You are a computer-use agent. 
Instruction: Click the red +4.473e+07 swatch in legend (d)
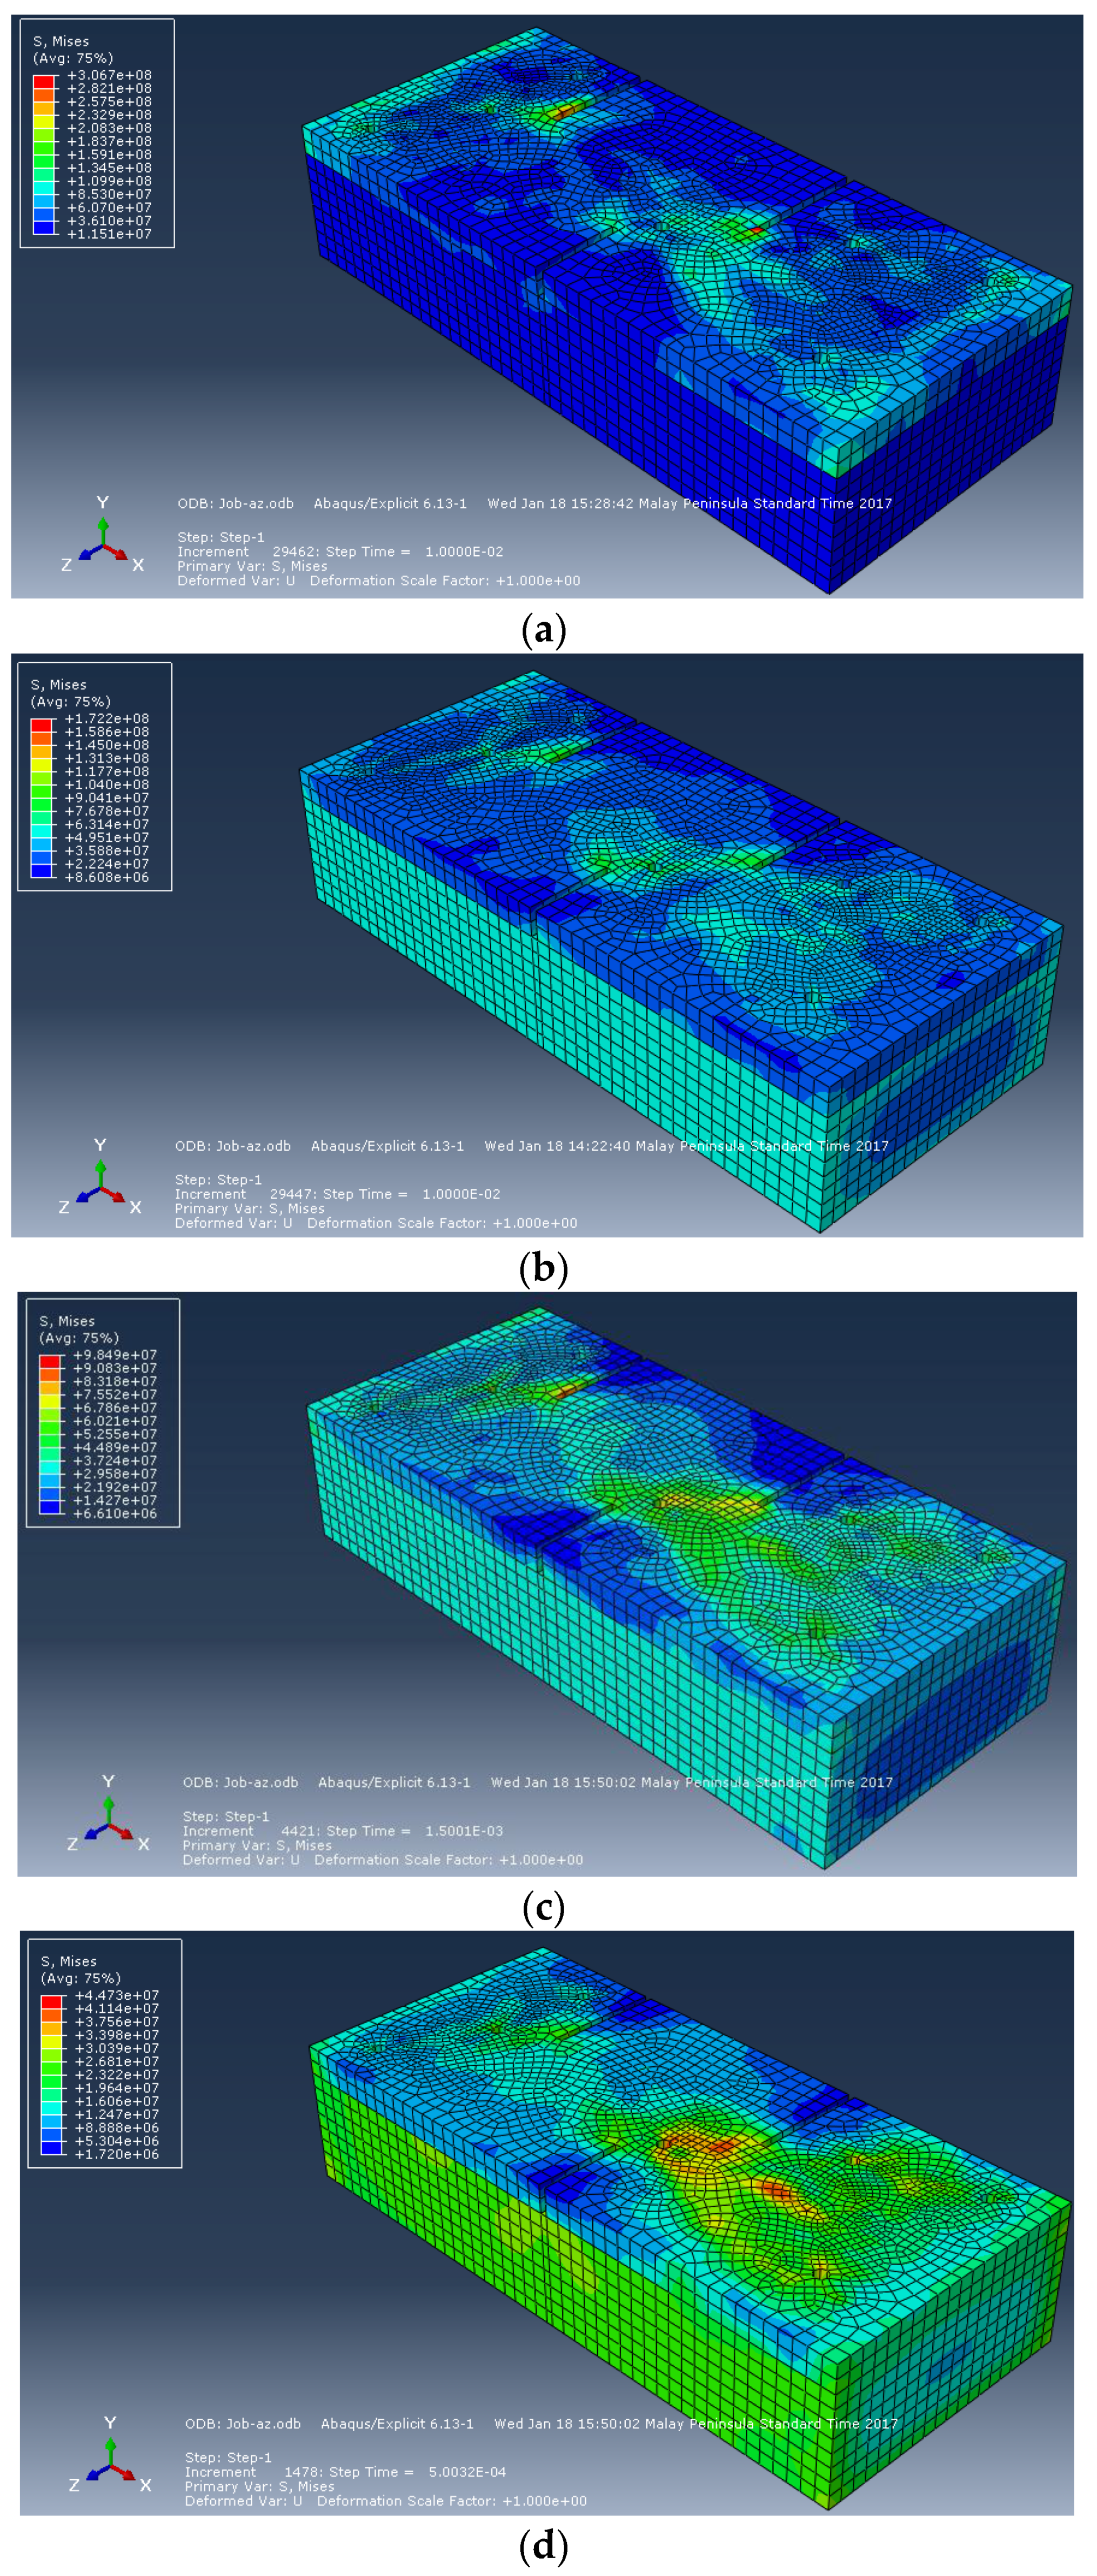[x=52, y=2001]
